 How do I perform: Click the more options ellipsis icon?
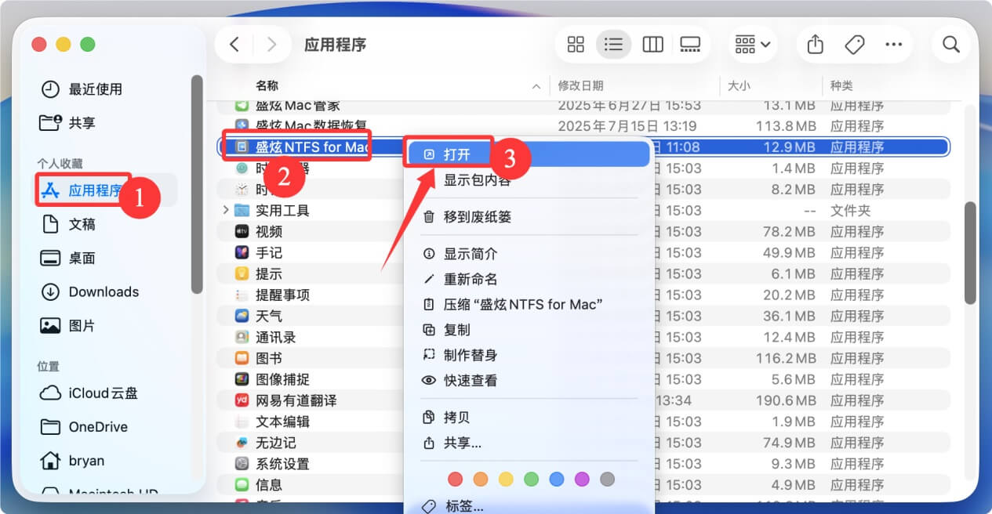[894, 45]
